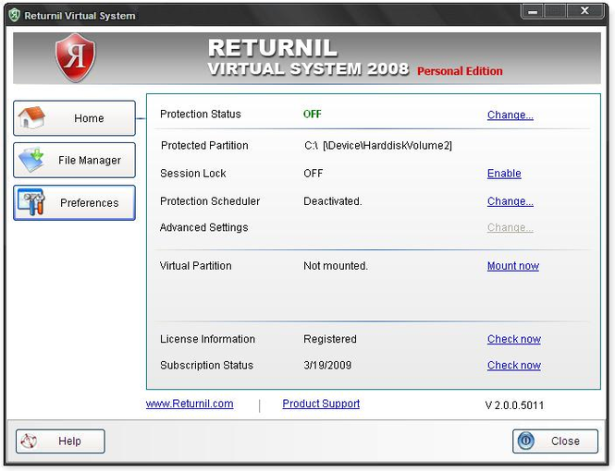Click the File Manager folder arrow icon
This screenshot has width=615, height=471.
[31, 160]
